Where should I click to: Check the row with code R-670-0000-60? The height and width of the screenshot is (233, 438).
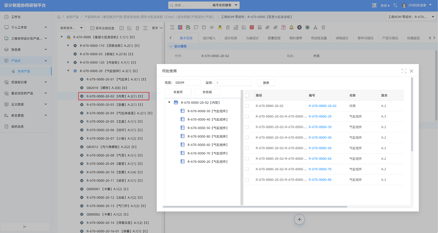pyautogui.click(x=247, y=159)
